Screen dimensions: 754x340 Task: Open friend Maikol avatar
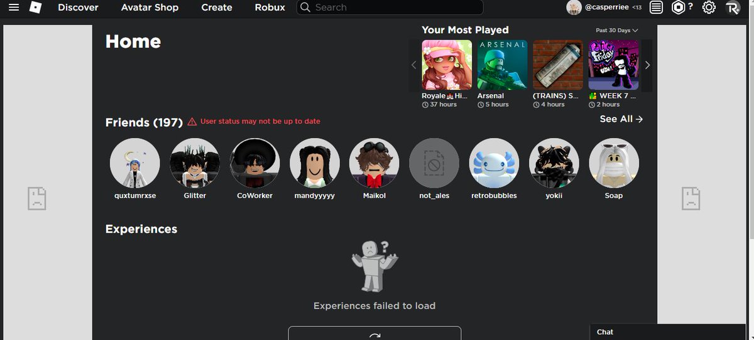(x=374, y=163)
